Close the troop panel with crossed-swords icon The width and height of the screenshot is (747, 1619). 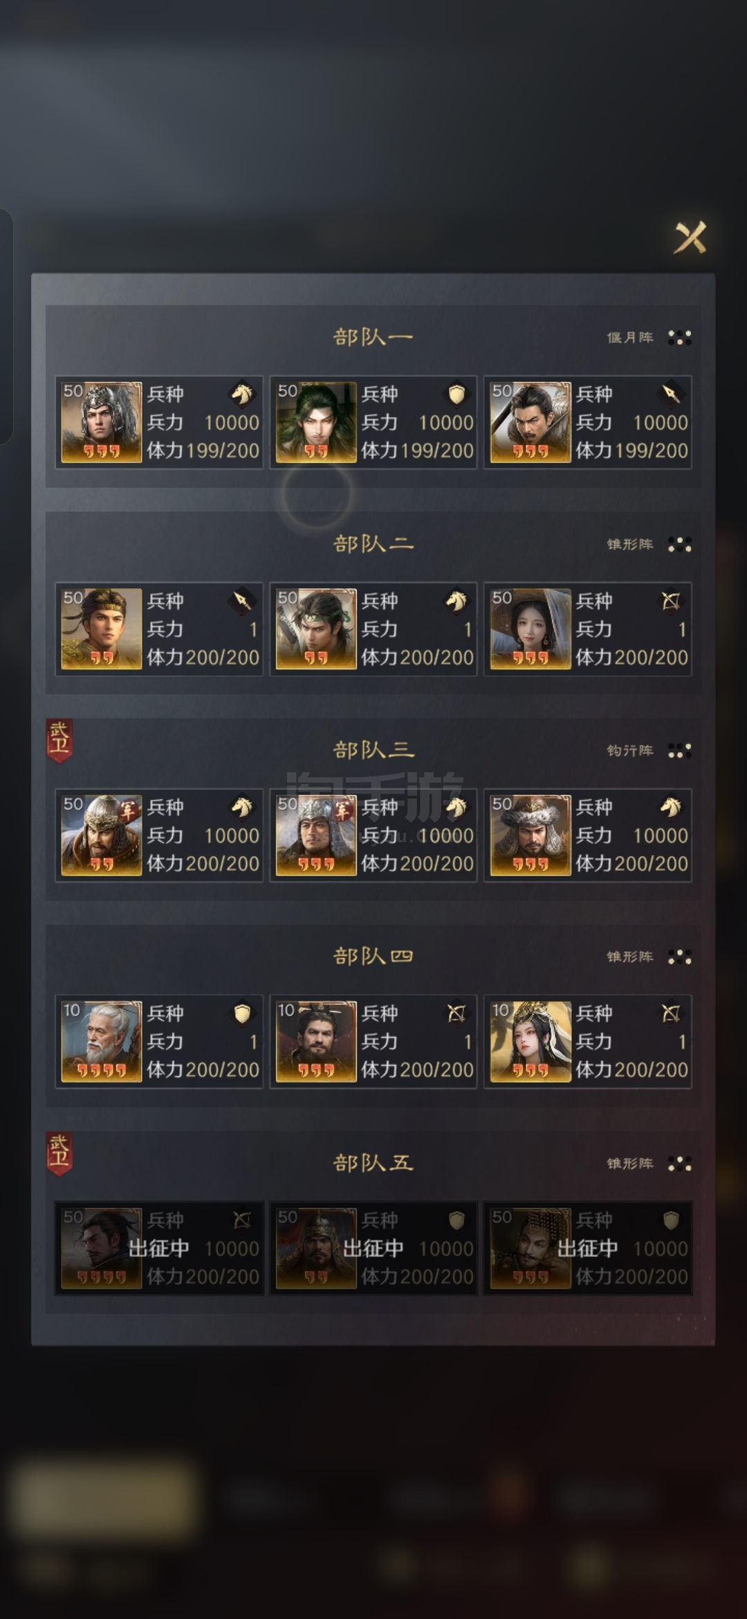coord(690,237)
